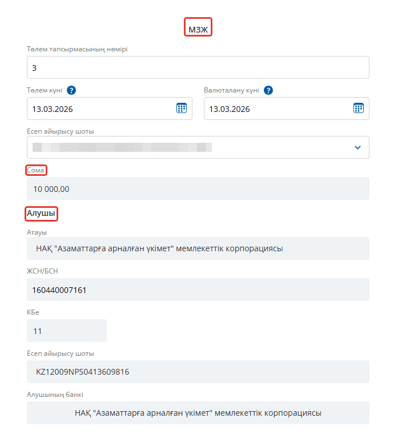This screenshot has height=434, width=406.
Task: Click the МЗЖ heading at the top
Action: [198, 27]
